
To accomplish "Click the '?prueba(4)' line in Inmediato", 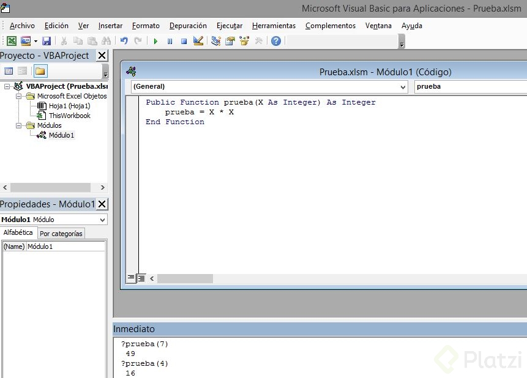I will coord(144,363).
